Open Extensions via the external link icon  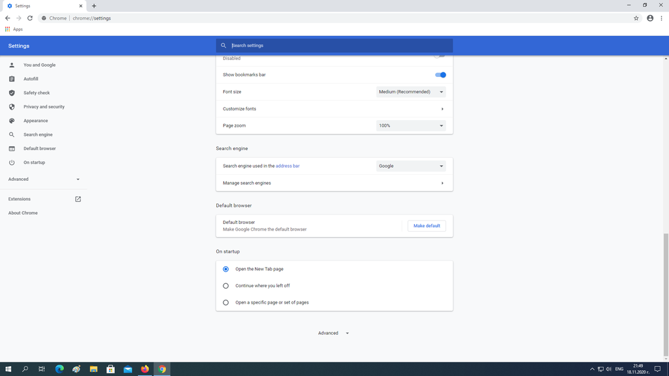78,199
